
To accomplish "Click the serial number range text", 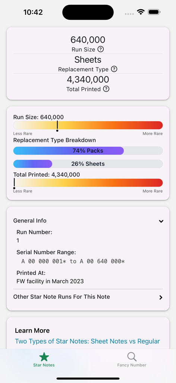I will click(73, 261).
